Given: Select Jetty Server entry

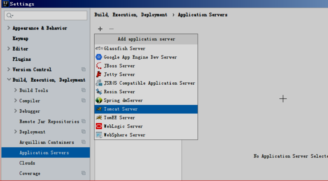Looking at the screenshot, I should [x=146, y=74].
